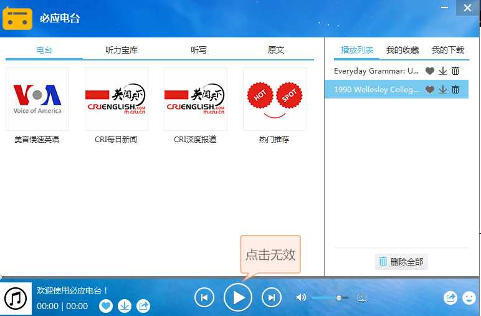Image resolution: width=481 pixels, height=316 pixels.
Task: Switch to the 原文 tab
Action: pos(276,50)
